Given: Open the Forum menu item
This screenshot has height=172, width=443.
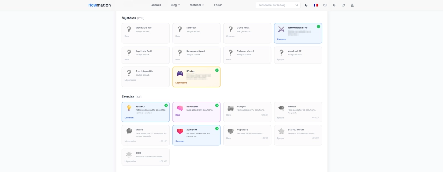Looking at the screenshot, I should (218, 5).
